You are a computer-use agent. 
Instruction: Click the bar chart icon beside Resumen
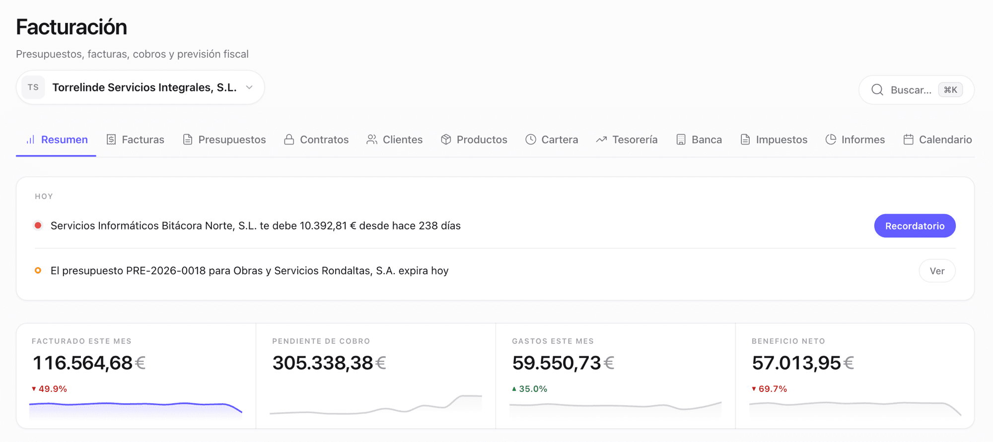click(30, 140)
